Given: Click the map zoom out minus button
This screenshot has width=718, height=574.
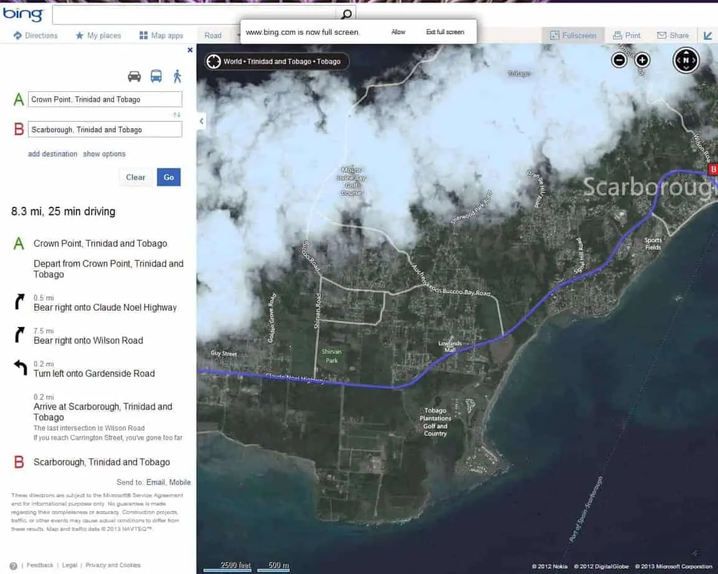Looking at the screenshot, I should point(619,60).
